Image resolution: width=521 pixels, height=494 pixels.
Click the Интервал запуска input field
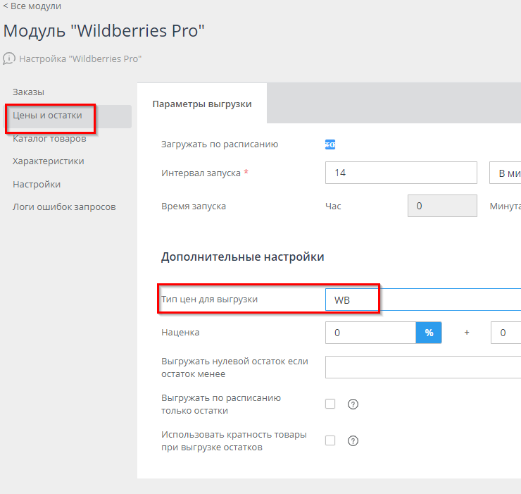point(401,173)
